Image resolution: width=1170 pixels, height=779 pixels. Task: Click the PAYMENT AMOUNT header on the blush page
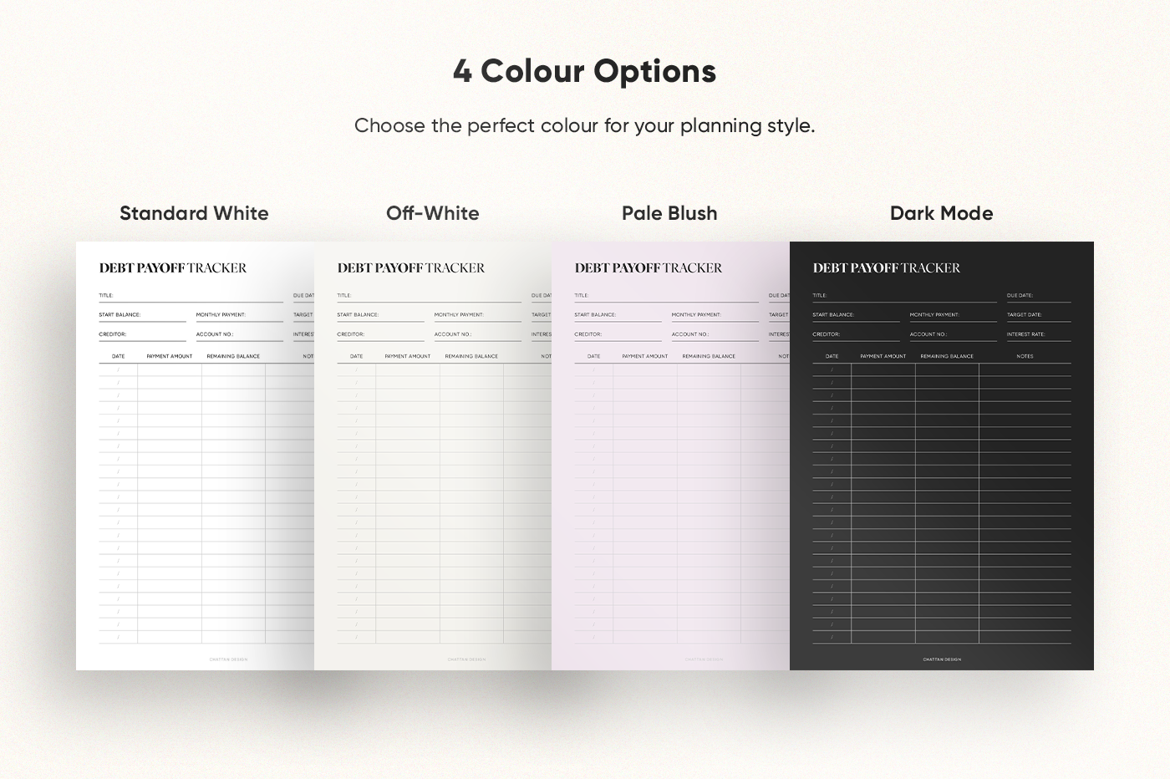[x=645, y=356]
